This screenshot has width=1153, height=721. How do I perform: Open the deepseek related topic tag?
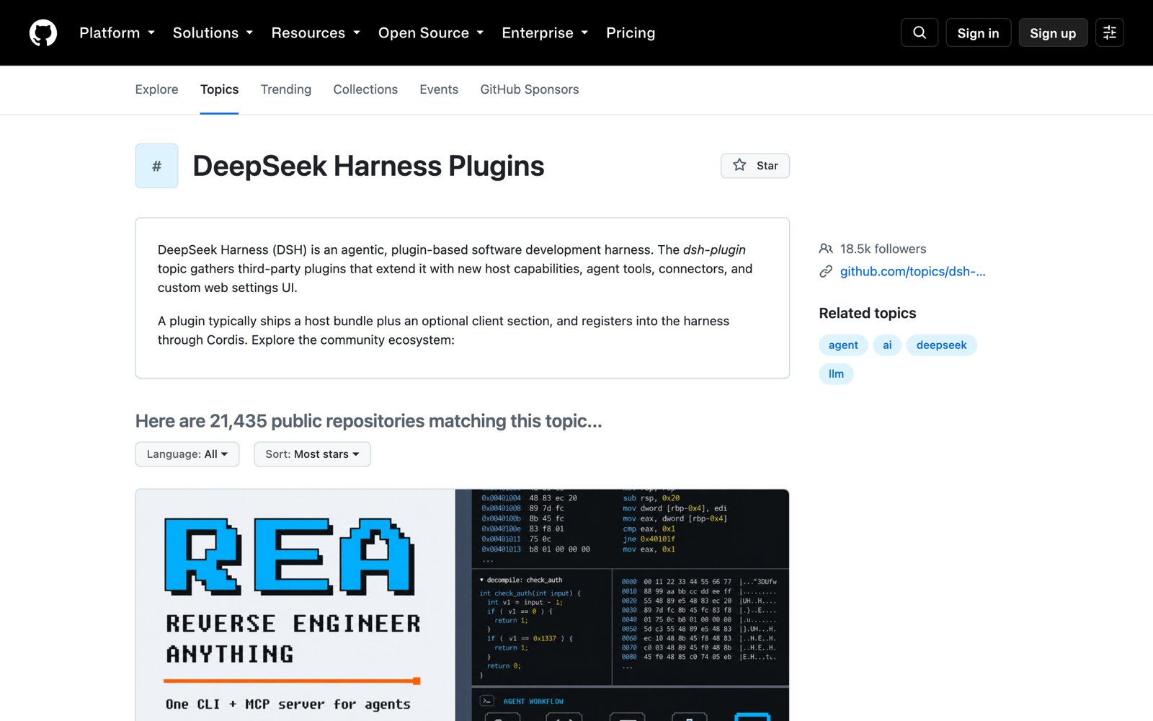941,345
